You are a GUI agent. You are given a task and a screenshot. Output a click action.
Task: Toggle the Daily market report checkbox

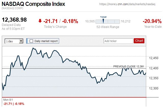tap(31, 41)
